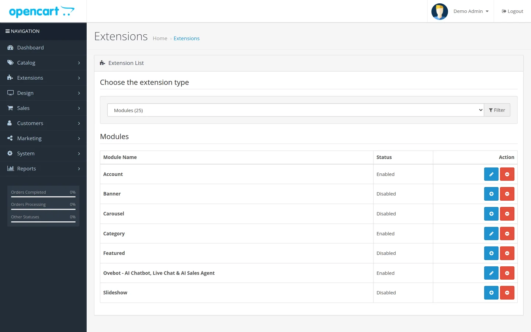Screen dimensions: 531x332
Task: Select the Slideshow module name
Action: 115,293
